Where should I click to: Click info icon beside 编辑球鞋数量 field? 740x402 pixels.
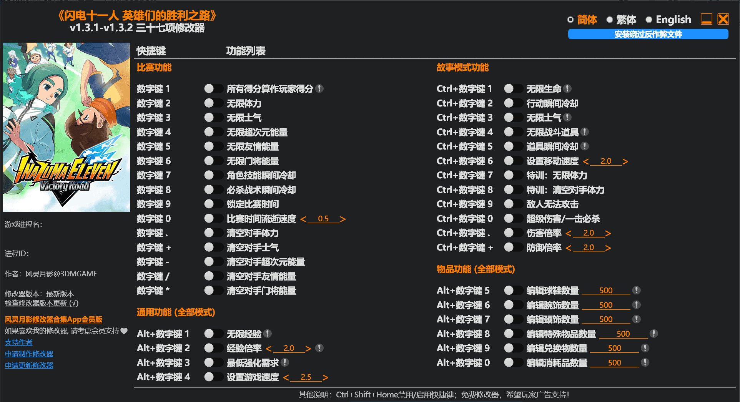click(636, 291)
